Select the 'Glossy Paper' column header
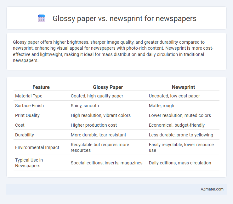Image resolution: width=233 pixels, height=204 pixels. click(x=108, y=87)
